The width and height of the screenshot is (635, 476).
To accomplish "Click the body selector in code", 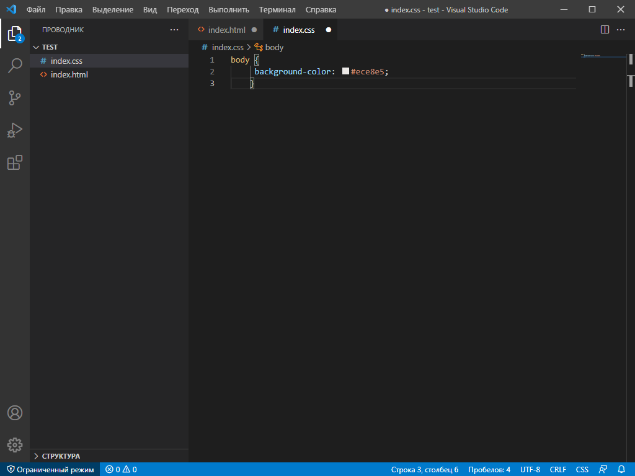I will 240,60.
